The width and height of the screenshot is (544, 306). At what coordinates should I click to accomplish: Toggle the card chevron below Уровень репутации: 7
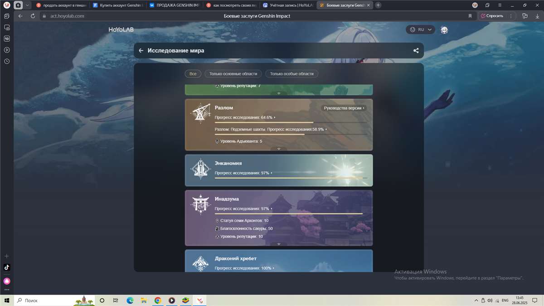279,93
